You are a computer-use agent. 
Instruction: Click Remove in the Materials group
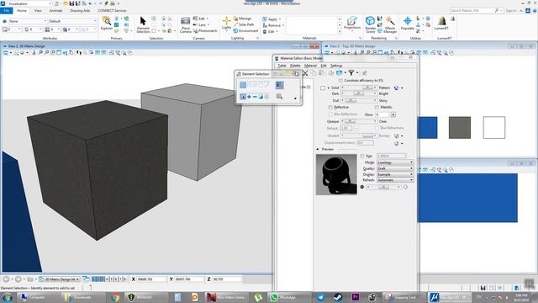pos(273,25)
